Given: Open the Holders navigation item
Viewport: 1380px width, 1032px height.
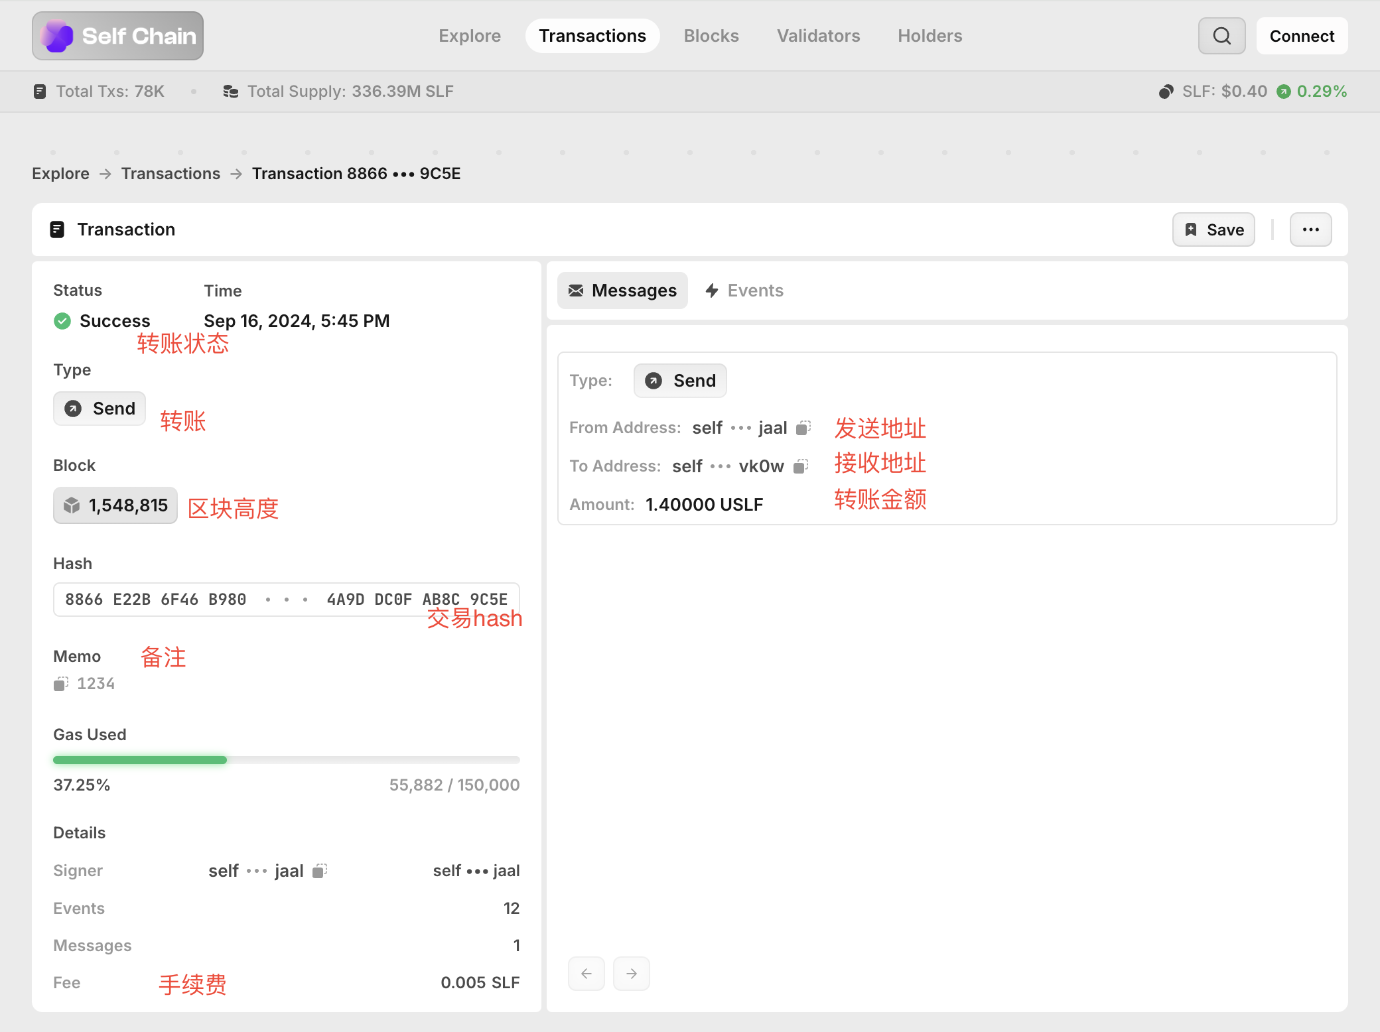Looking at the screenshot, I should click(x=930, y=36).
